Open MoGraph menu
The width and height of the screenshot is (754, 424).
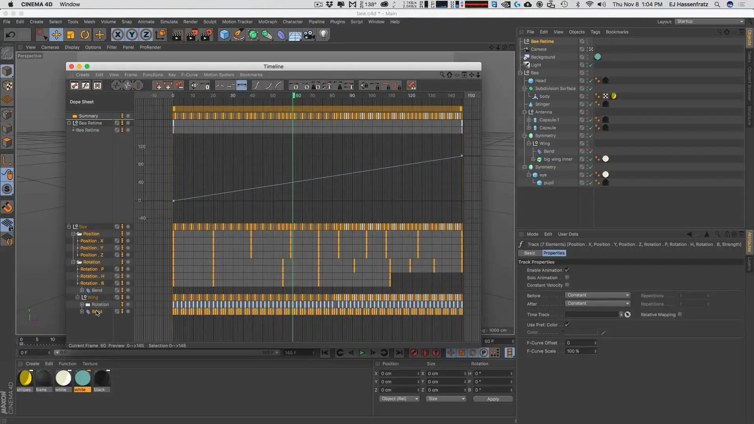[267, 22]
